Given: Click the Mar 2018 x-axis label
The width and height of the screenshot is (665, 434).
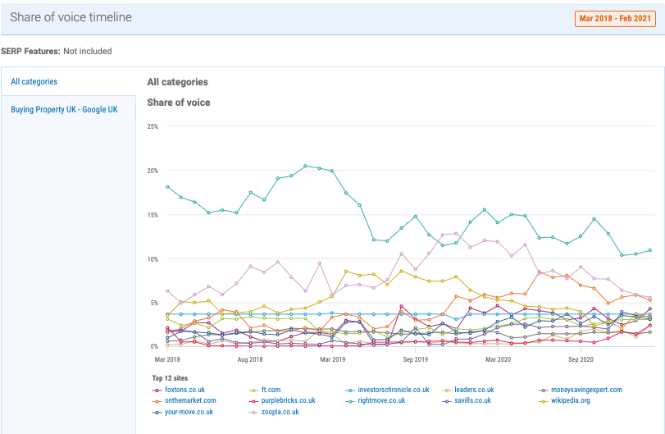Looking at the screenshot, I should pyautogui.click(x=167, y=359).
